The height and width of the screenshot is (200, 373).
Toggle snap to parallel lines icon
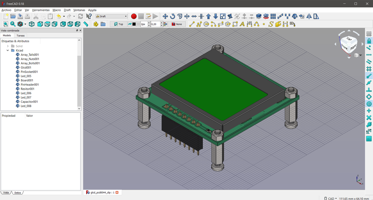369,61
